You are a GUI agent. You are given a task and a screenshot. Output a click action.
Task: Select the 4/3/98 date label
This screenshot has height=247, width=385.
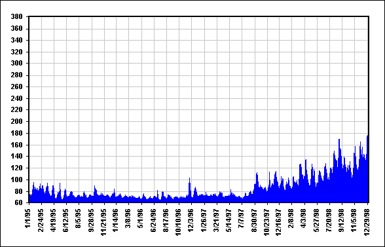(304, 218)
